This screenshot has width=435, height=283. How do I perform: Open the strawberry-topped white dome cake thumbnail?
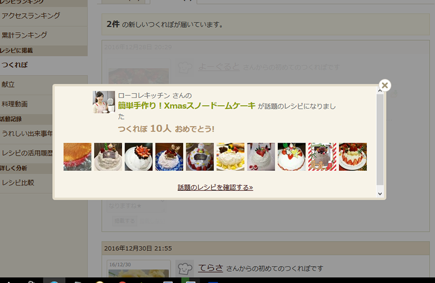tap(139, 157)
